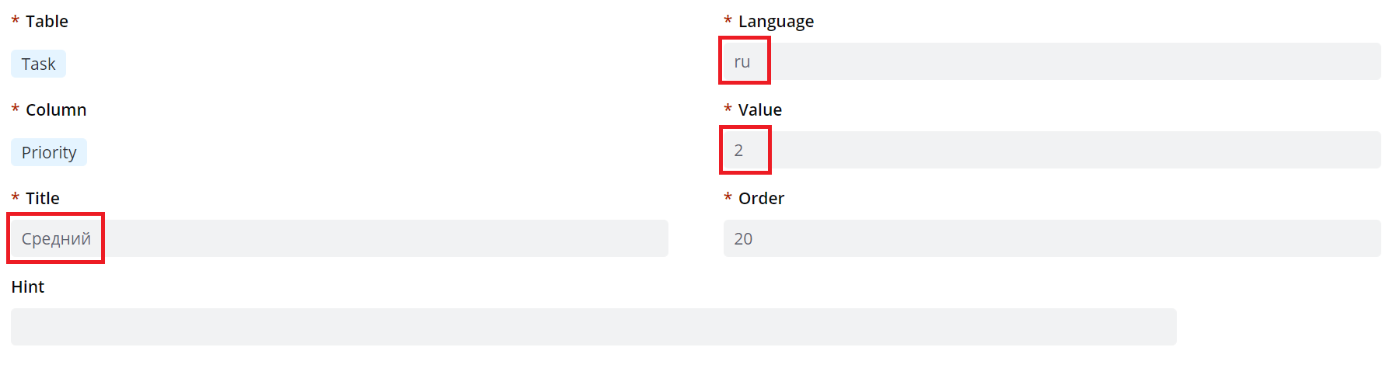
Task: Select the Title field with Средний
Action: point(339,238)
